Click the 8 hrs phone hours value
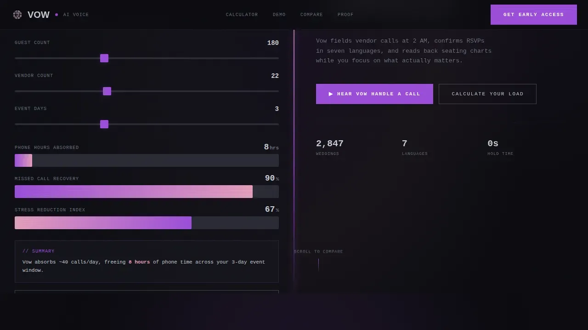This screenshot has width=588, height=330. (271, 147)
